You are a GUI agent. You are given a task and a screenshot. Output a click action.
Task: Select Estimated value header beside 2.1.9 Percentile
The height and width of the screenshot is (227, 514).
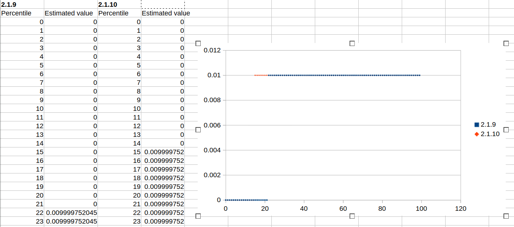click(x=71, y=13)
